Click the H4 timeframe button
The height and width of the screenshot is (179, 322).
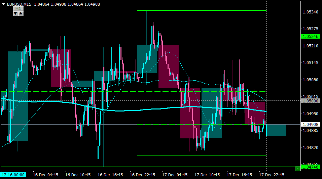click(18, 8)
